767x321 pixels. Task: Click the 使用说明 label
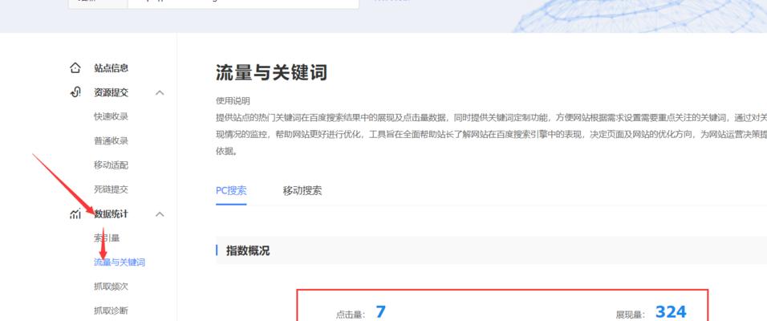coord(233,101)
